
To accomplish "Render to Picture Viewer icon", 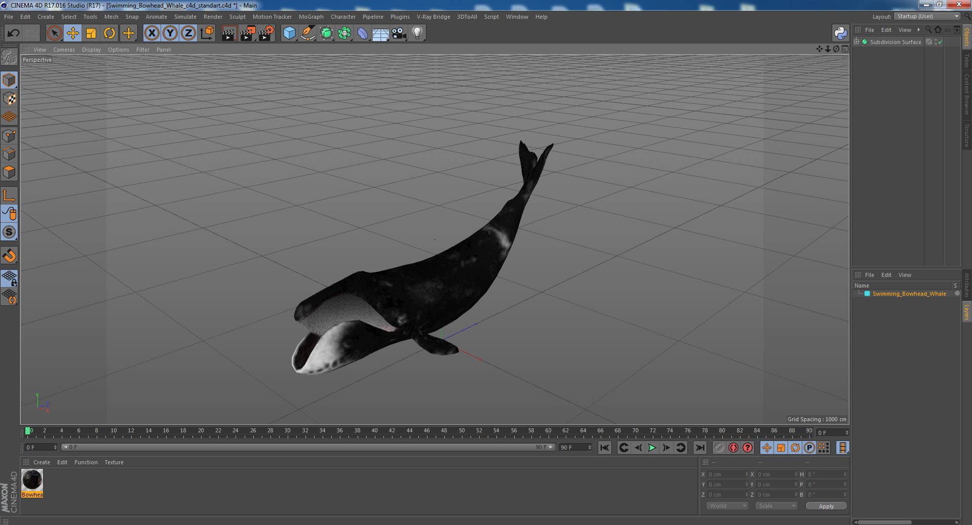I will tap(248, 33).
